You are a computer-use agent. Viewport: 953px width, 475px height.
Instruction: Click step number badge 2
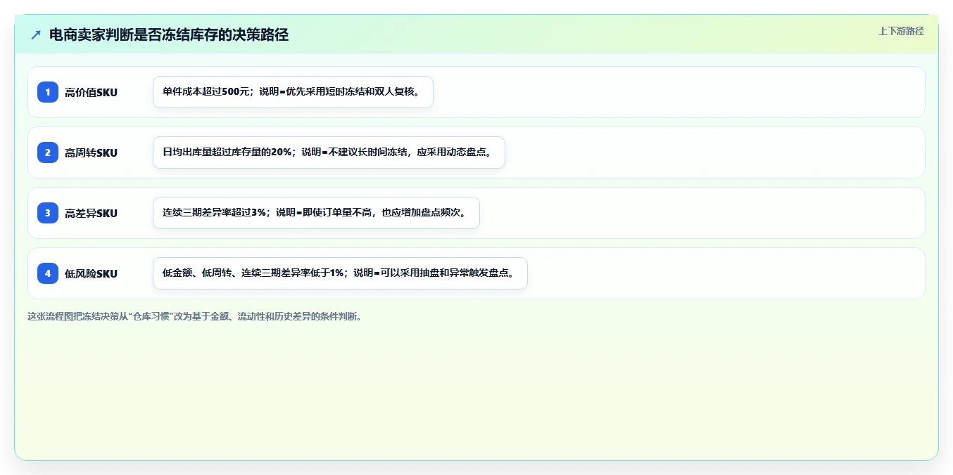(x=48, y=152)
